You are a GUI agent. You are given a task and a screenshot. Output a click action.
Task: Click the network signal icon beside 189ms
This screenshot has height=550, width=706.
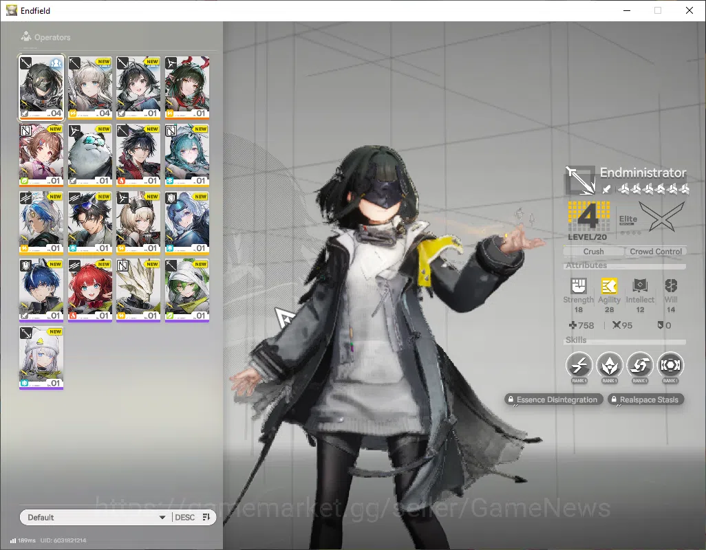pos(13,540)
